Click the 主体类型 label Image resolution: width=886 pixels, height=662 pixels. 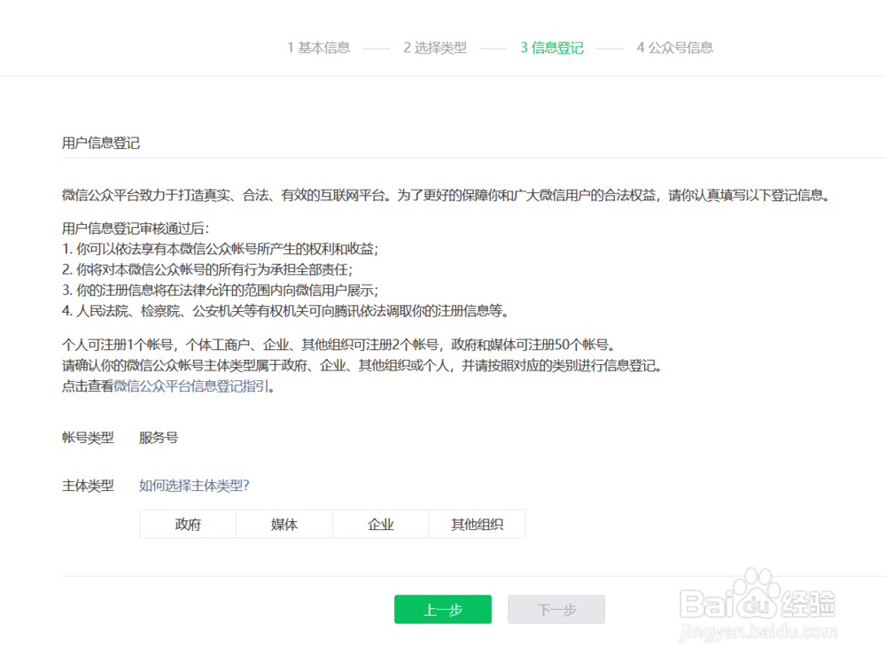point(88,486)
